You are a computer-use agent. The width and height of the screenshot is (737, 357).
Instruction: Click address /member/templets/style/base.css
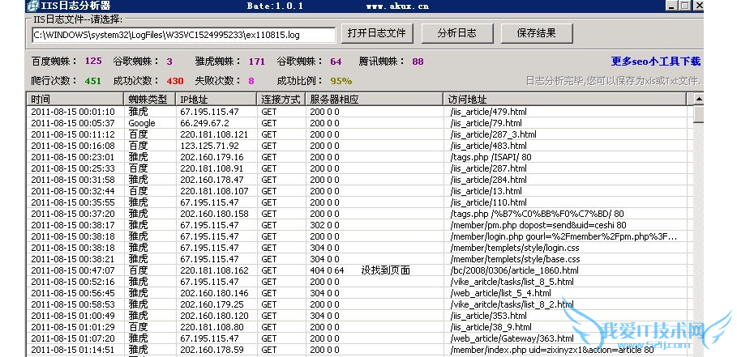515,259
